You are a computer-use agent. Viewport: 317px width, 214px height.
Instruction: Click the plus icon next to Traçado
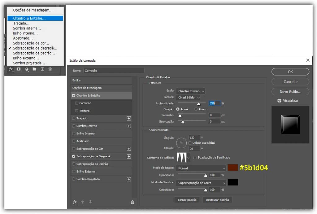pos(129,118)
